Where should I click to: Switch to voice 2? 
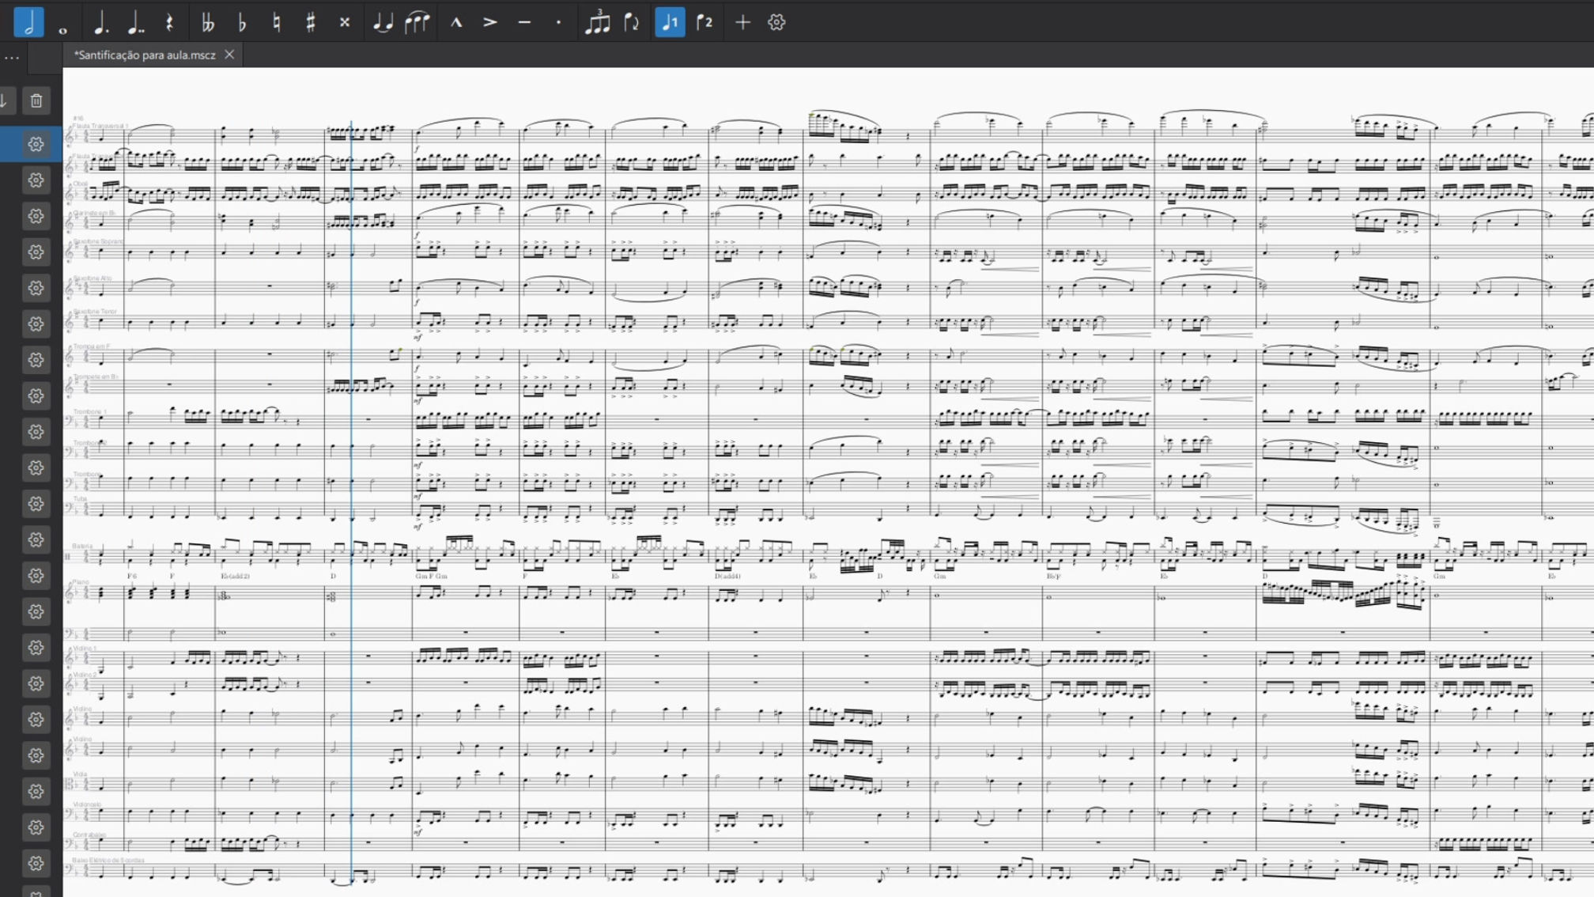click(x=704, y=23)
